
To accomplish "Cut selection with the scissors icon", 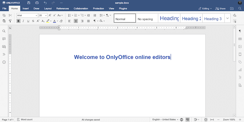I will pyautogui.click(x=10, y=15).
